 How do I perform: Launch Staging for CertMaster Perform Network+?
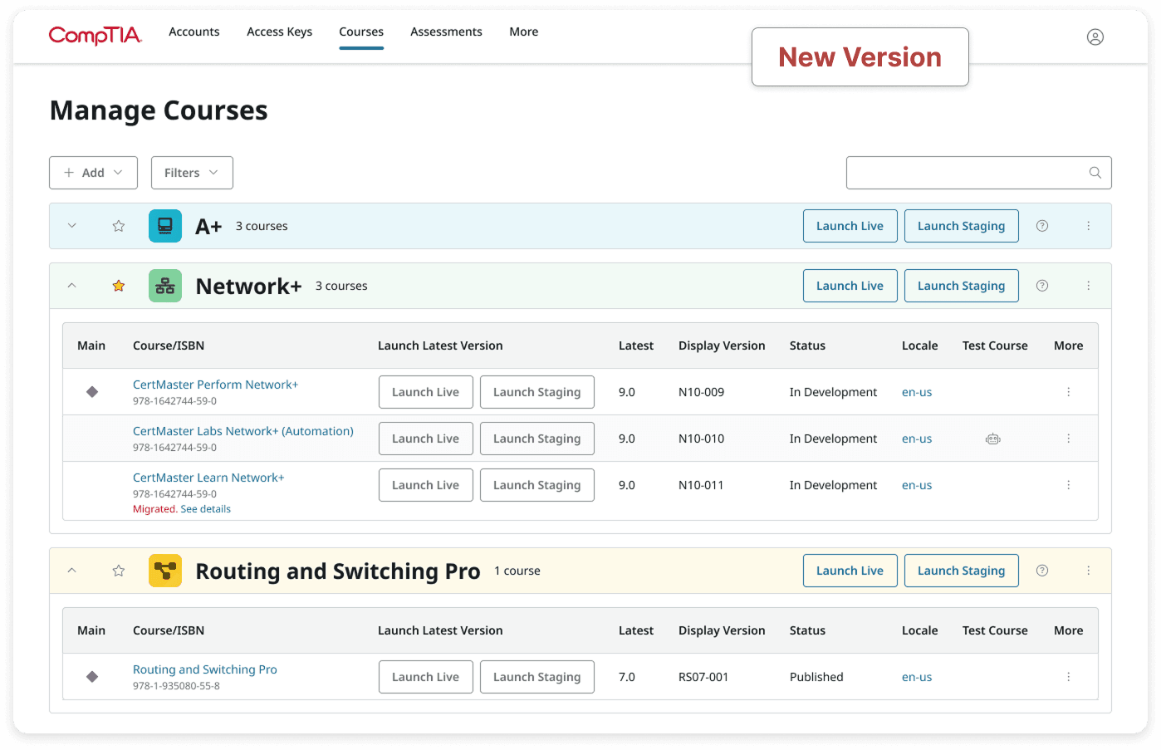click(537, 392)
